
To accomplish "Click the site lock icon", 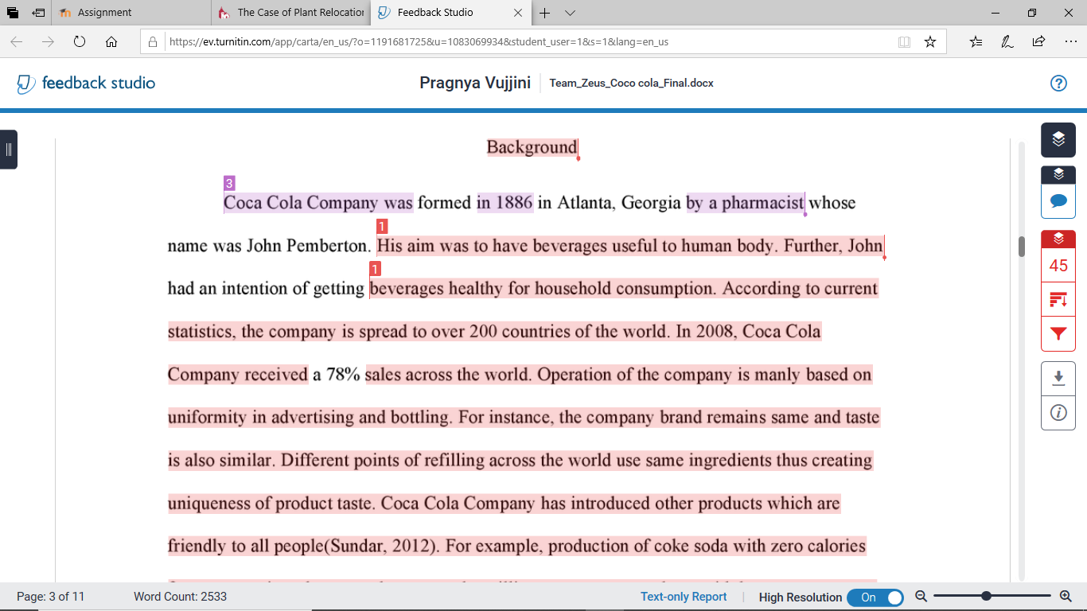I will click(154, 42).
